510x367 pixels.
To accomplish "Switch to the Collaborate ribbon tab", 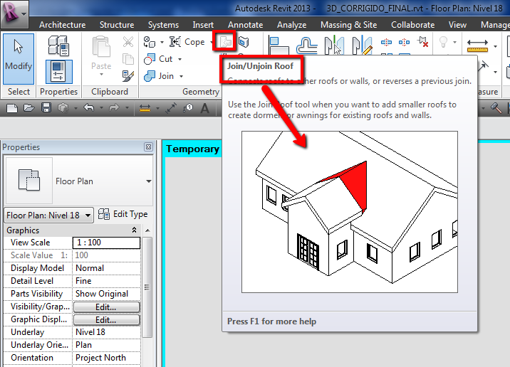I will tap(412, 25).
